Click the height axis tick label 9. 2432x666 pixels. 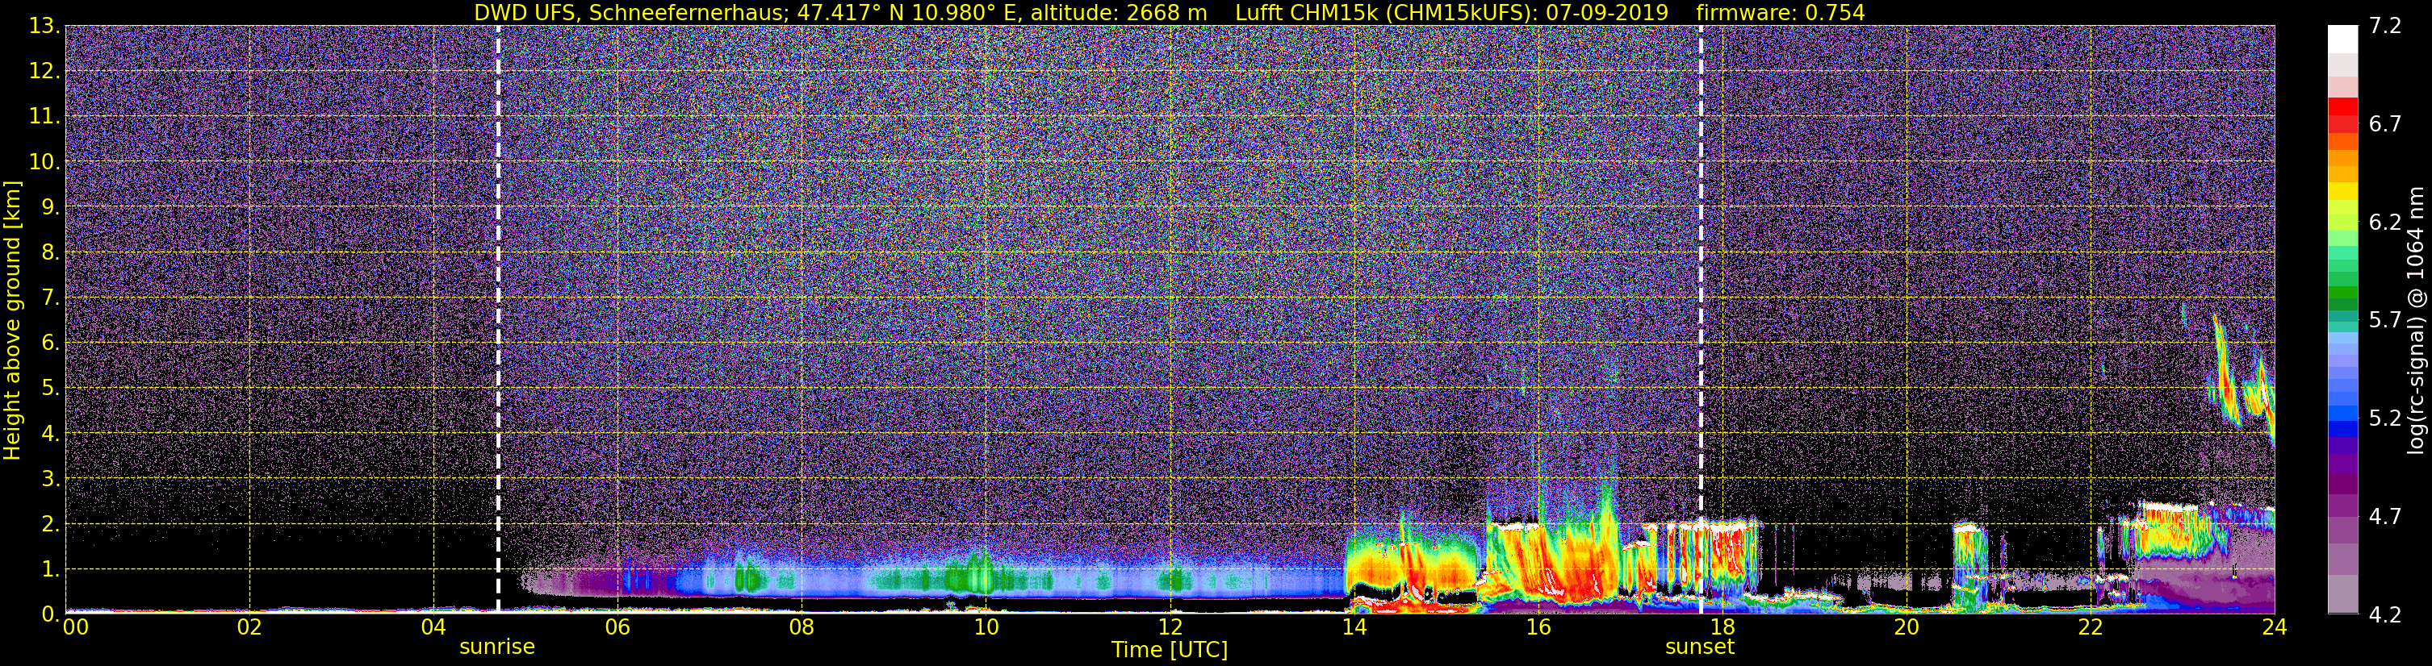50,206
